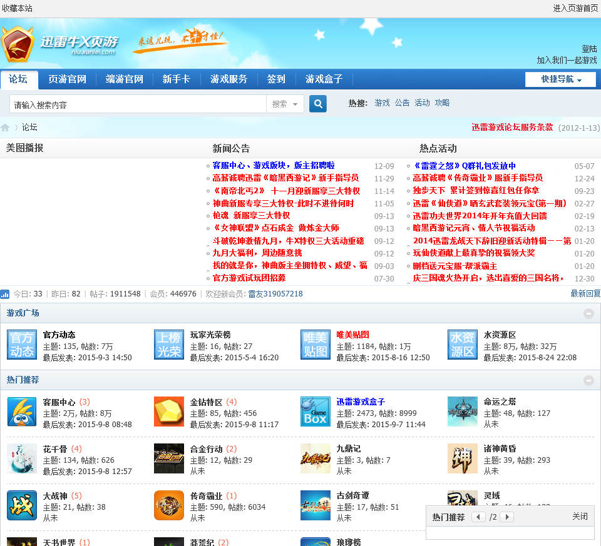The height and width of the screenshot is (546, 601).
Task: Click the blue magnifier search button
Action: tap(318, 104)
